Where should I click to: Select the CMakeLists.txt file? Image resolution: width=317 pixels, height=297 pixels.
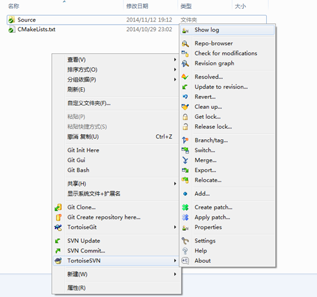pos(37,30)
